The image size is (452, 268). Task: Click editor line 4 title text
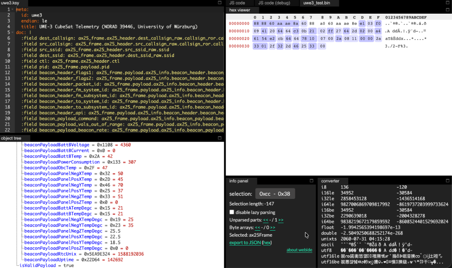pyautogui.click(x=109, y=27)
